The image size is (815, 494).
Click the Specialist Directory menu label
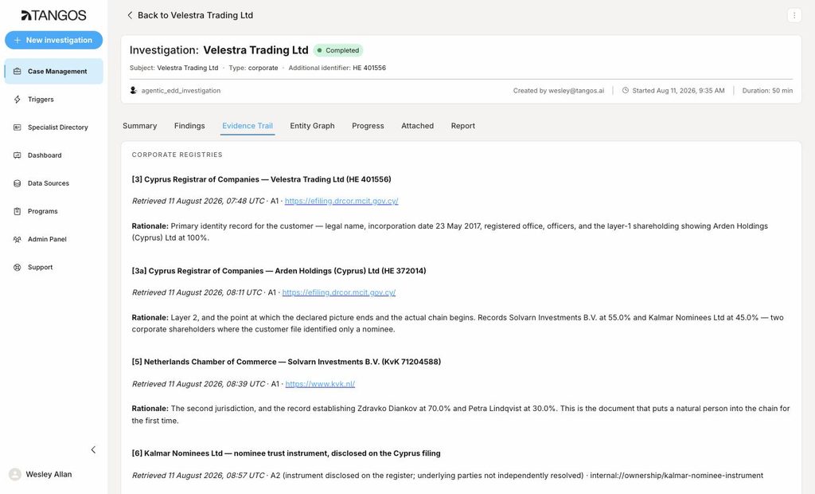pos(57,127)
